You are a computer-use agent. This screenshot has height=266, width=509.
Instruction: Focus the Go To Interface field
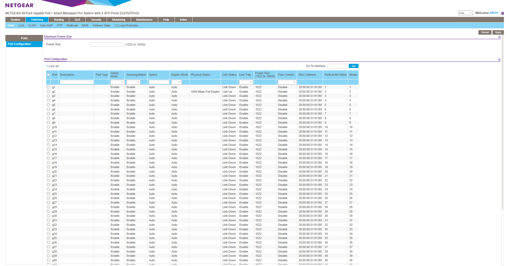(x=337, y=66)
